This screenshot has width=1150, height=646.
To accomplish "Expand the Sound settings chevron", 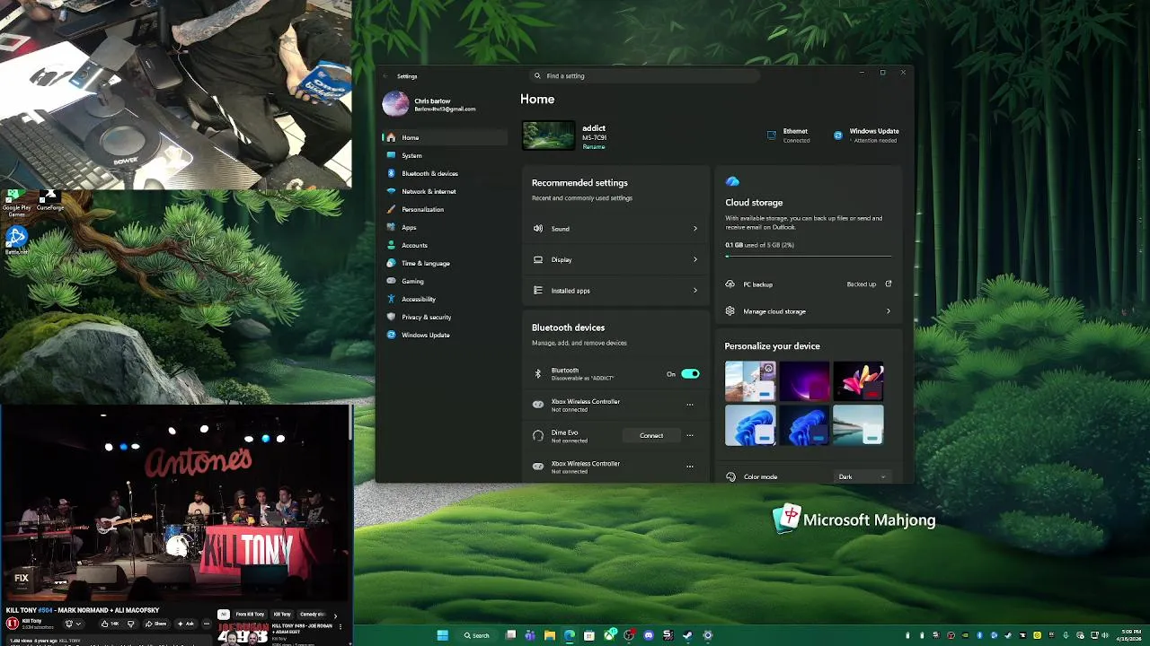I will pos(694,229).
